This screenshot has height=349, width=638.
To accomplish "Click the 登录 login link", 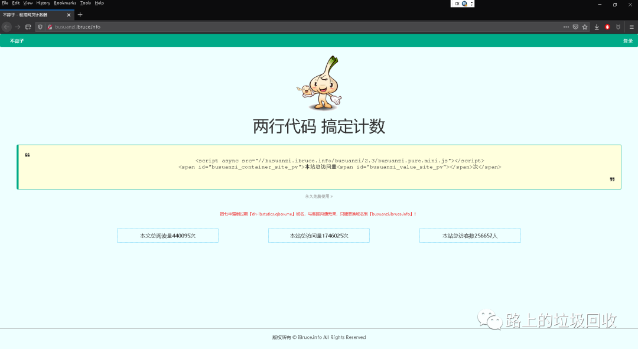I will 628,41.
